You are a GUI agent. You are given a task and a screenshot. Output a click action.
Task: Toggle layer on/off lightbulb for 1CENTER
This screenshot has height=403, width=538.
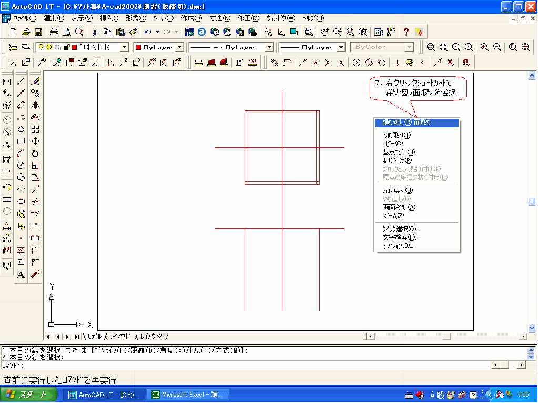pos(41,47)
